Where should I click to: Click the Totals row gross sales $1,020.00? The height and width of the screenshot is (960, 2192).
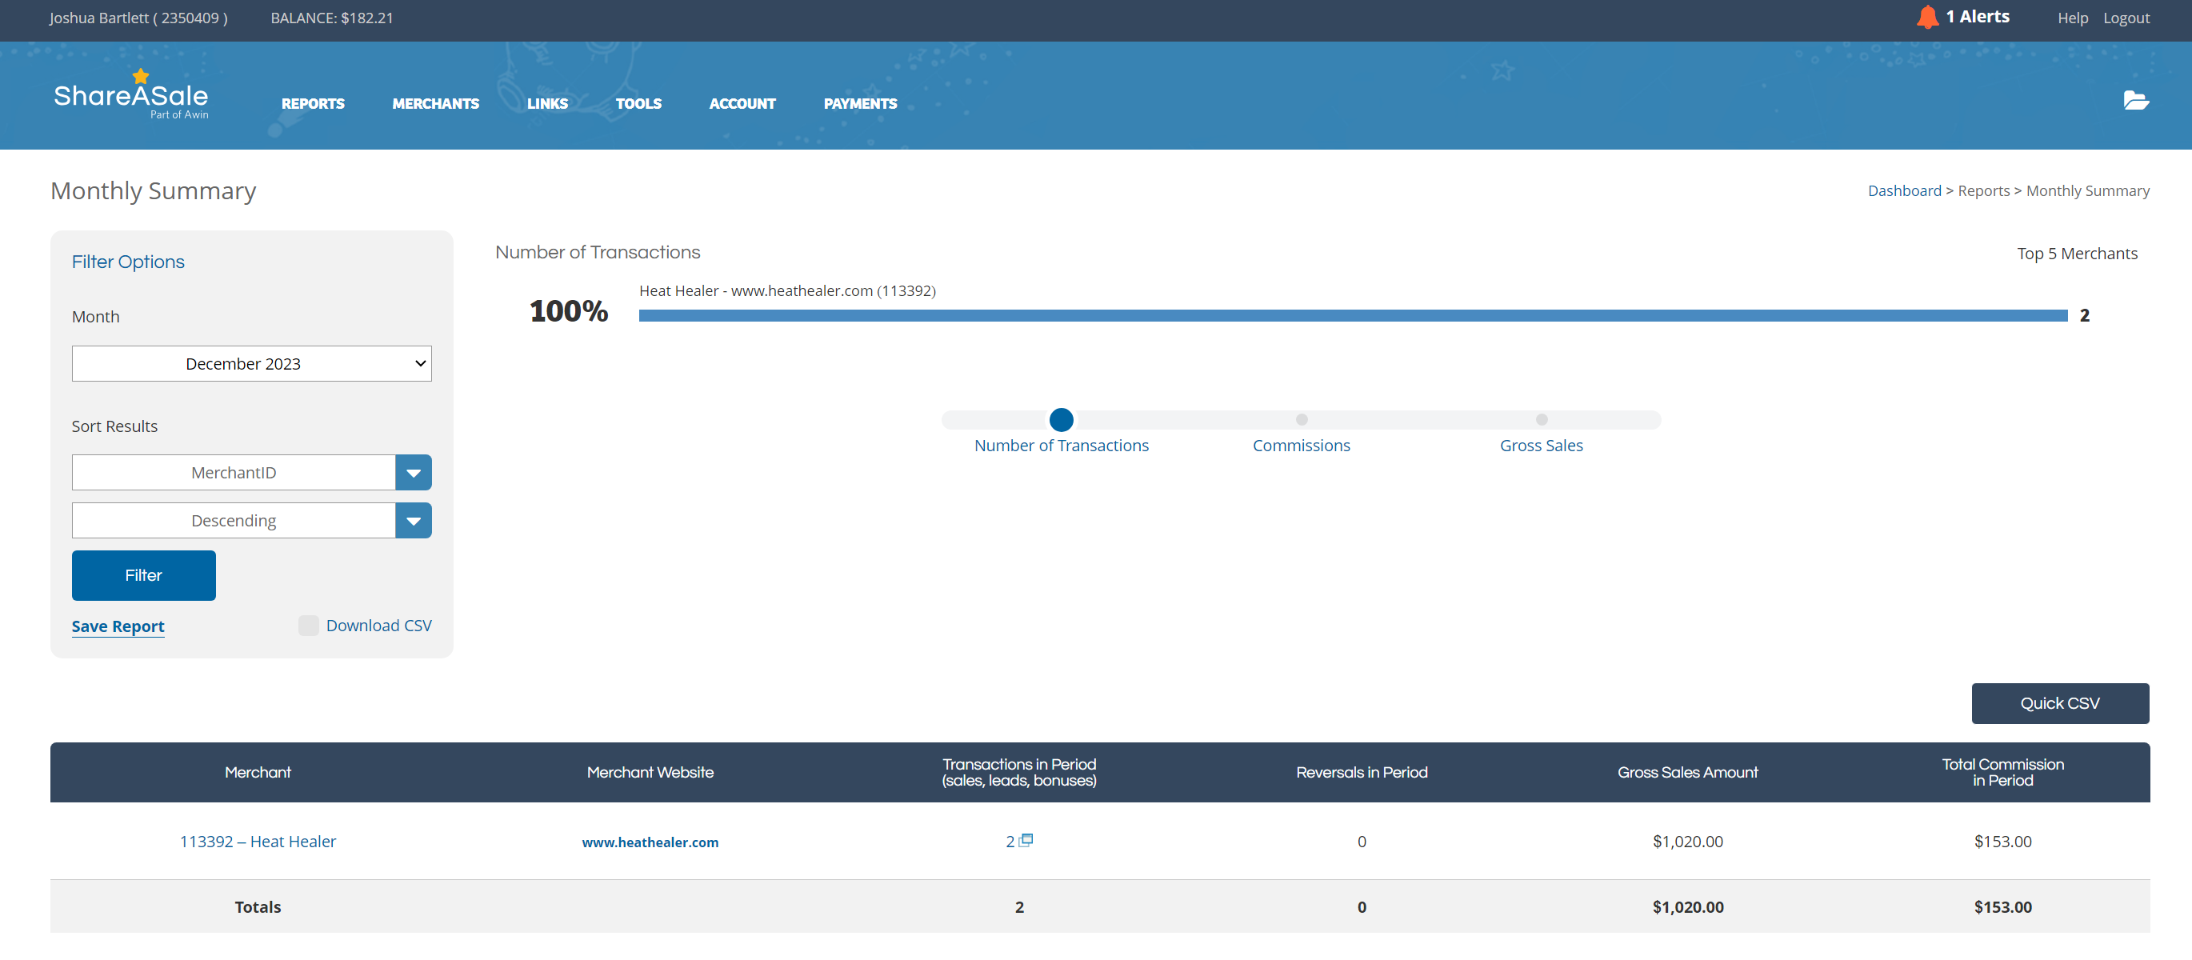tap(1687, 907)
